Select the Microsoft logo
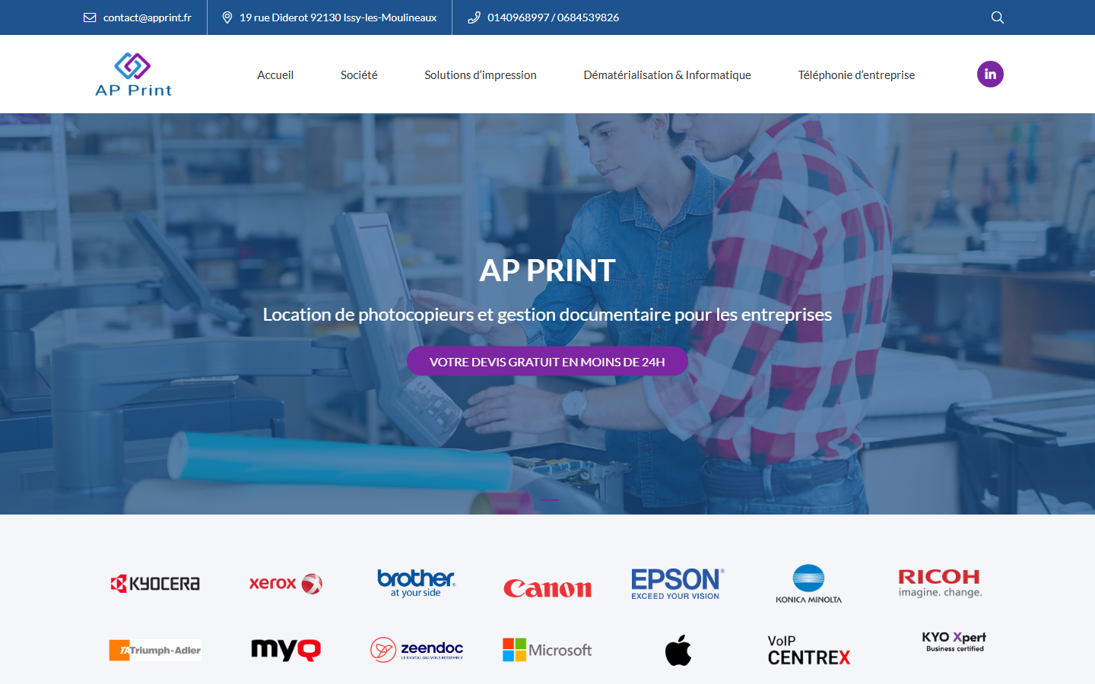 pyautogui.click(x=547, y=650)
